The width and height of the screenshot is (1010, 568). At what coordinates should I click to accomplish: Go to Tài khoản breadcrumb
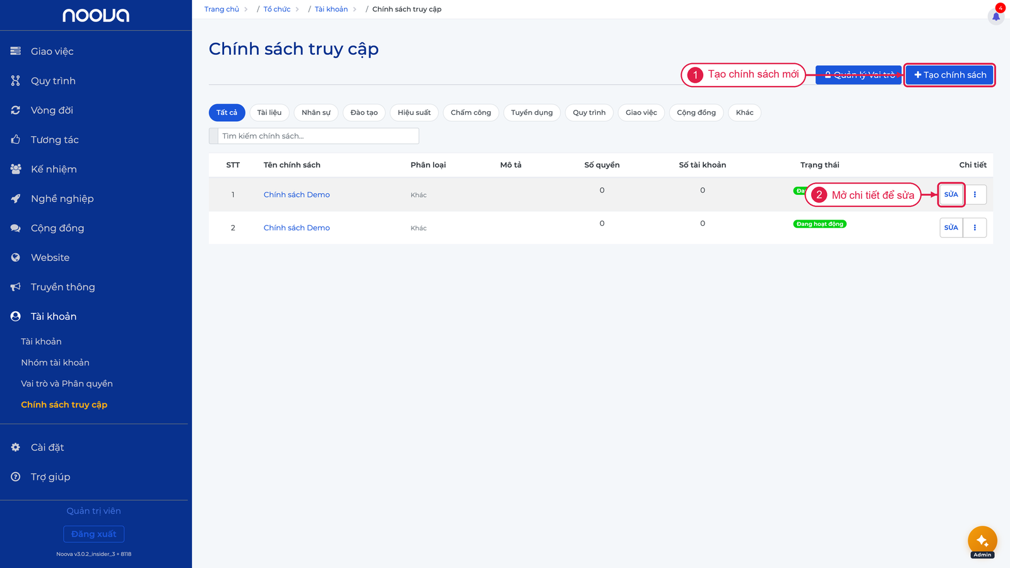click(x=331, y=9)
